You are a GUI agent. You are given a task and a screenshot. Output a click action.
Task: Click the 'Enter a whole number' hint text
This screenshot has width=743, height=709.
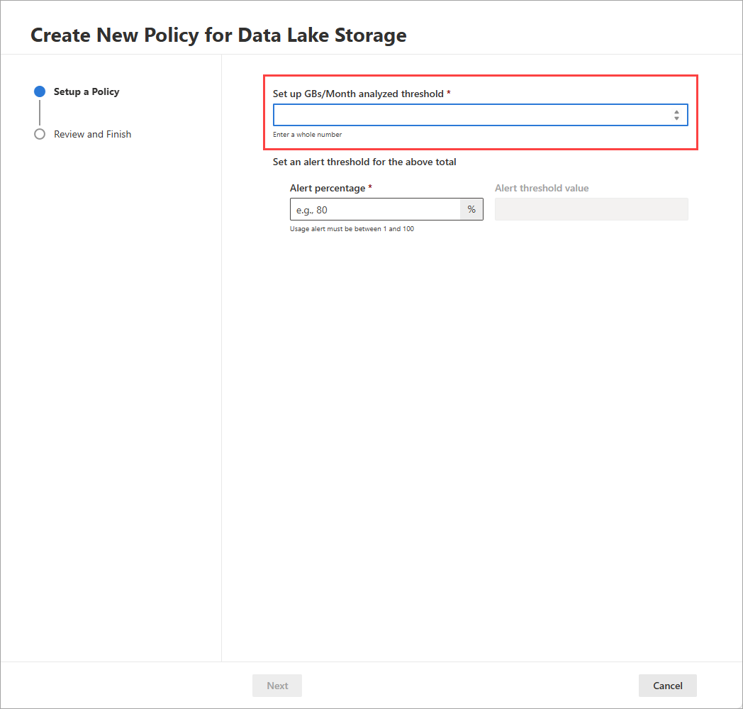pyautogui.click(x=307, y=135)
